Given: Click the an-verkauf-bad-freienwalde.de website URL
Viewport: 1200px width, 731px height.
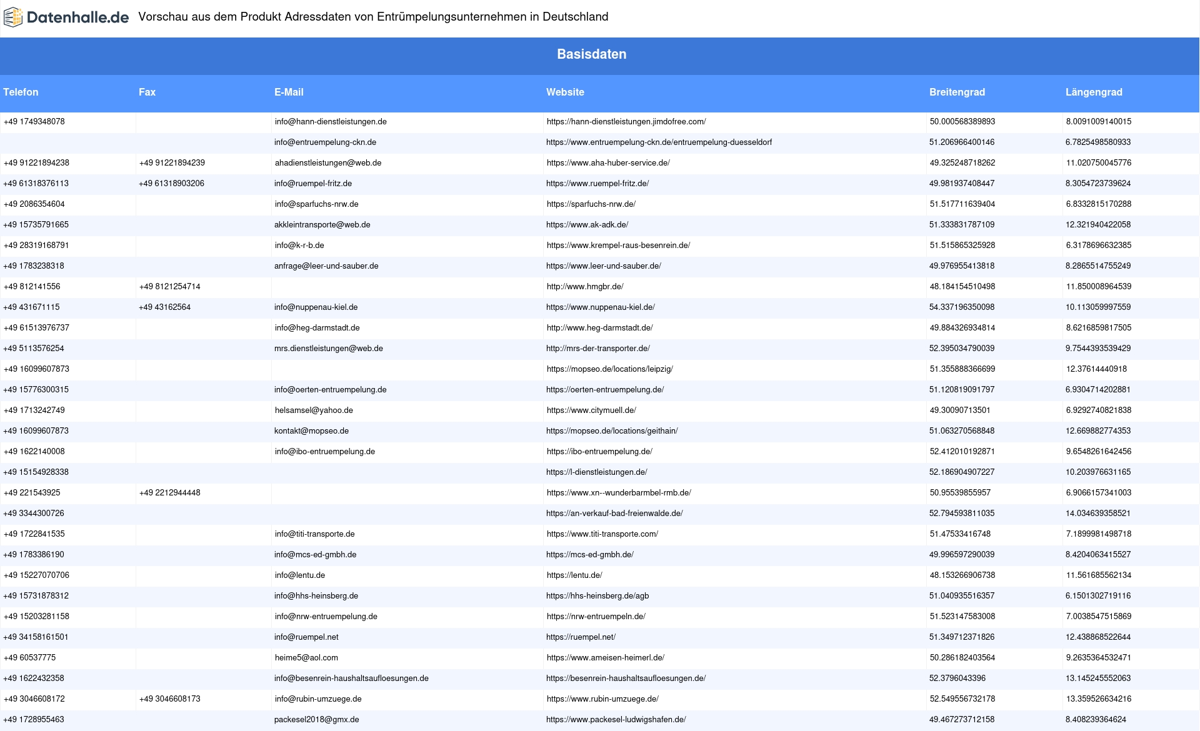Looking at the screenshot, I should click(x=614, y=514).
